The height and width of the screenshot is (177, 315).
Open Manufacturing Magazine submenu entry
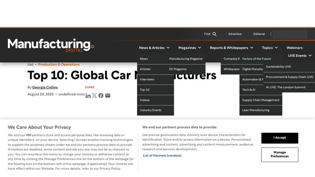[186, 59]
